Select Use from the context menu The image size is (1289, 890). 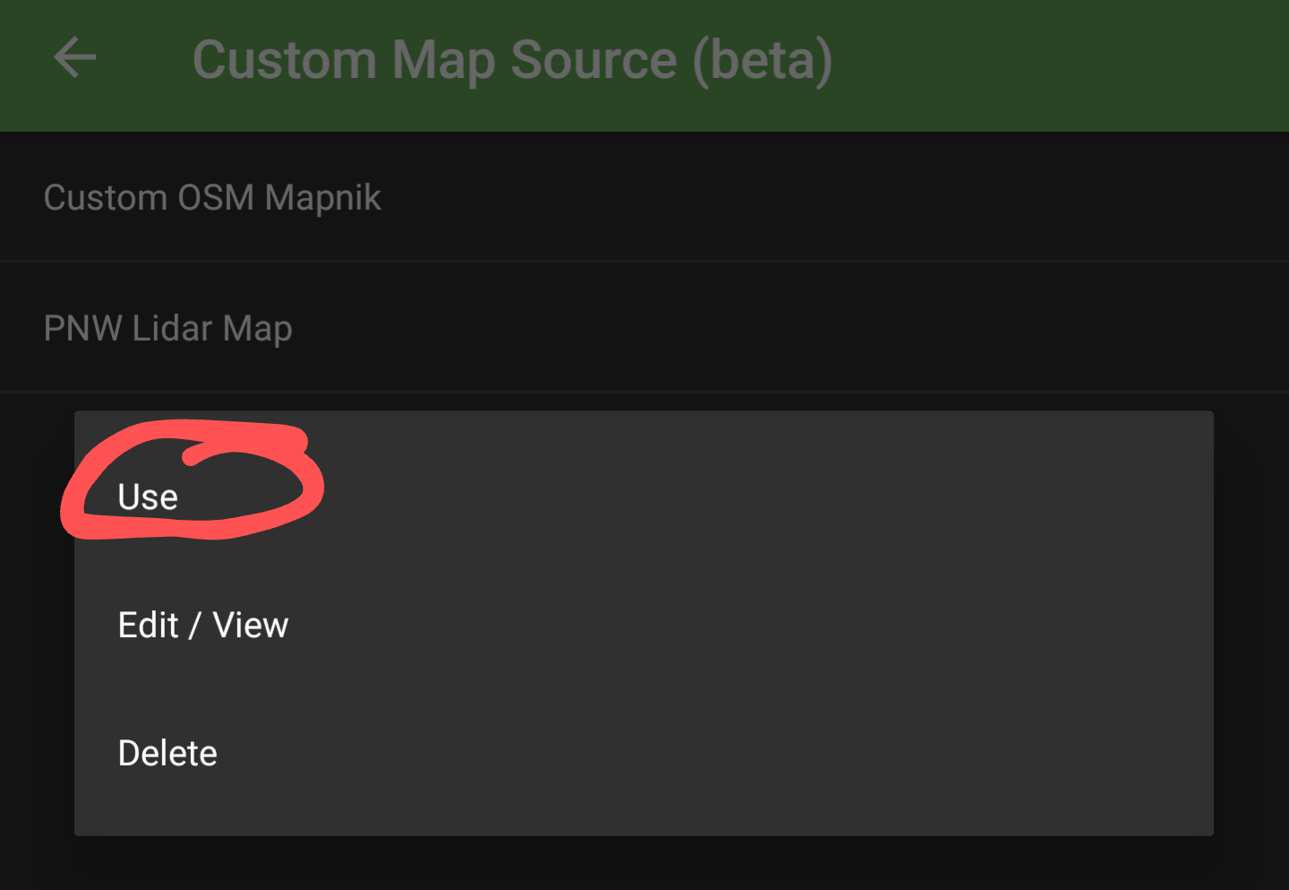click(149, 497)
